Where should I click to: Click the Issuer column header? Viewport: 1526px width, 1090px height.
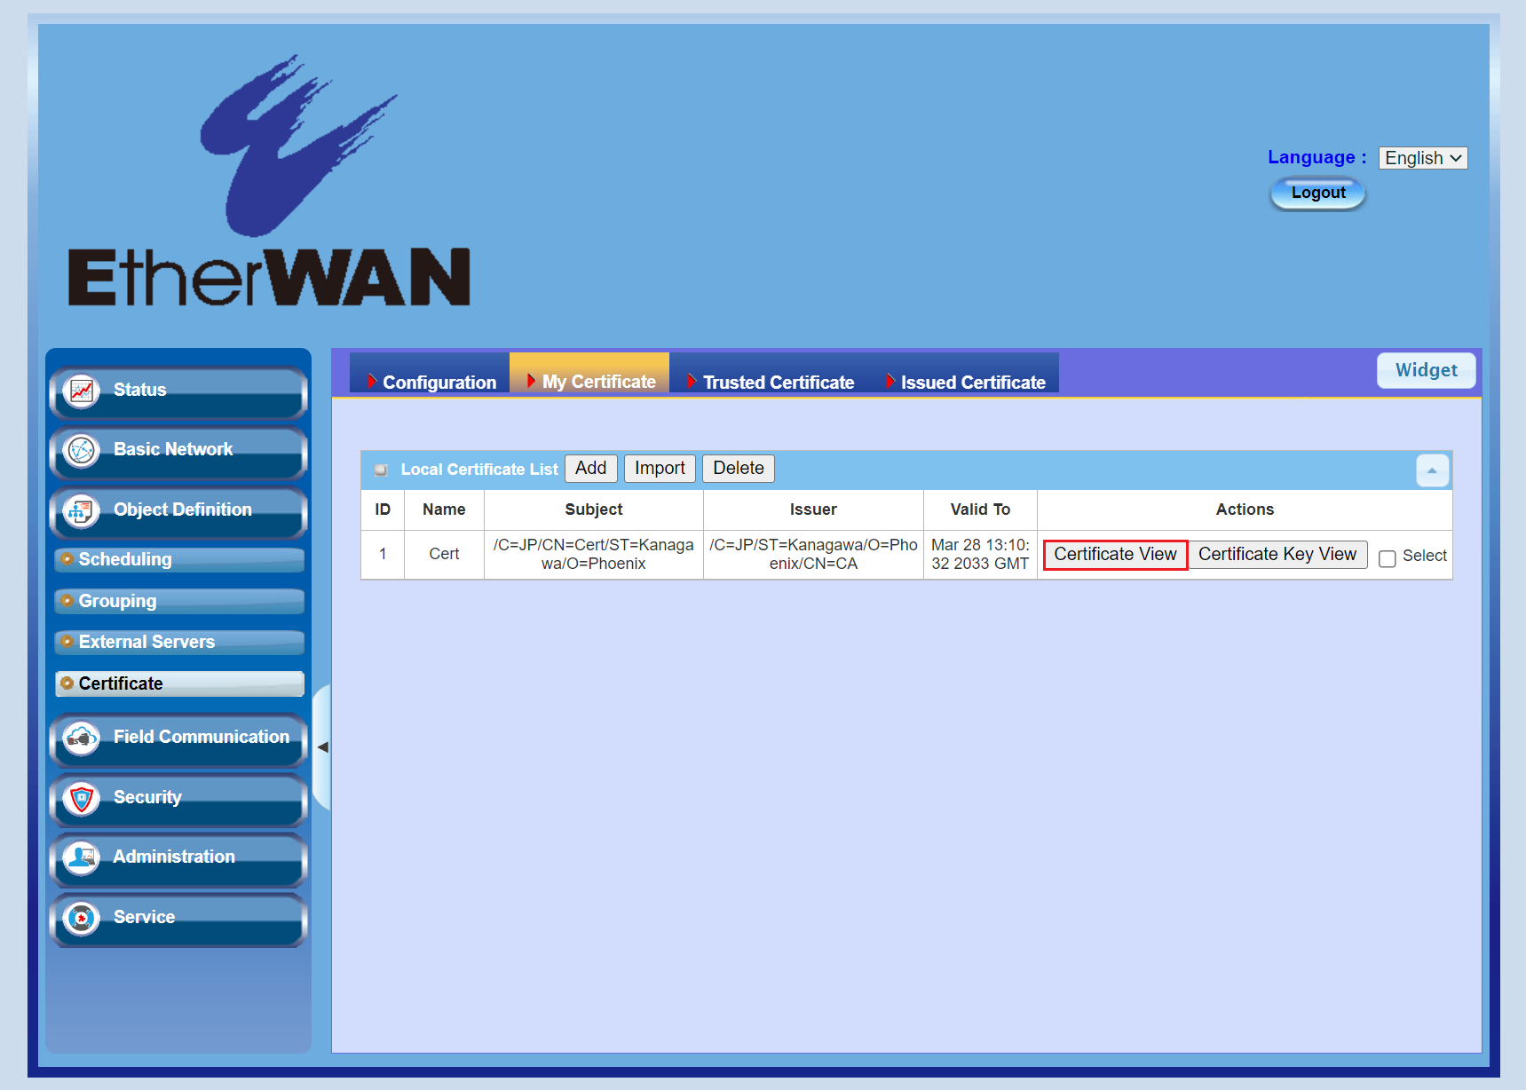click(x=813, y=509)
